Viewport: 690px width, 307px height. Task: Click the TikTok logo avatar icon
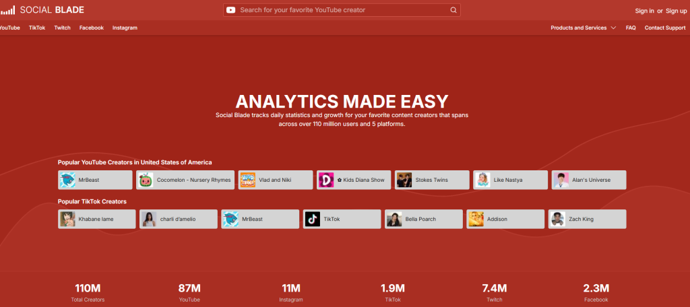point(312,219)
